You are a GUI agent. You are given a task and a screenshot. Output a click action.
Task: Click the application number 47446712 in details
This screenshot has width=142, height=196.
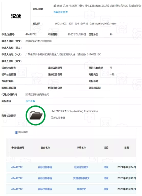[x=31, y=34]
